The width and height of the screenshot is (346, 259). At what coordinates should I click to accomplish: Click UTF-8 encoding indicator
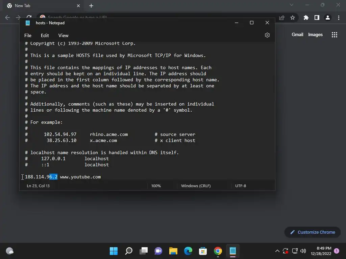[x=241, y=186]
